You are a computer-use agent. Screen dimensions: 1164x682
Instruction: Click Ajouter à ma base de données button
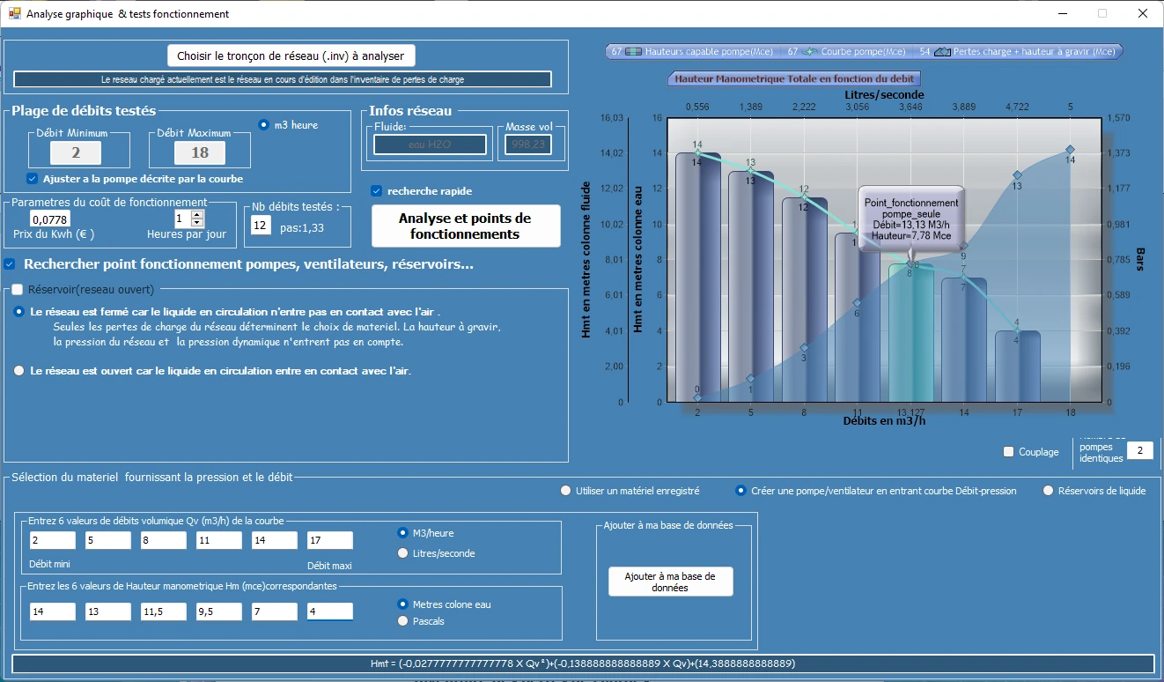coord(670,582)
